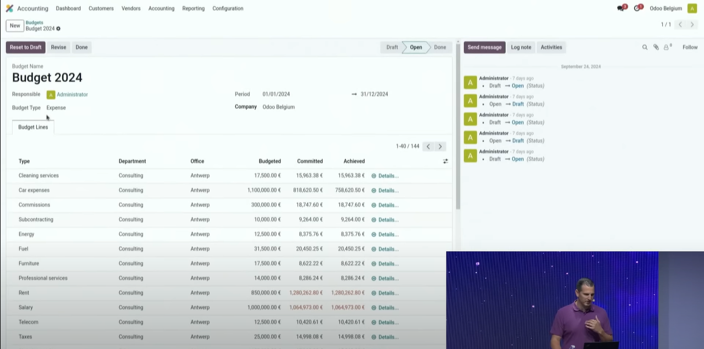
Task: Click the New button
Action: (x=15, y=25)
